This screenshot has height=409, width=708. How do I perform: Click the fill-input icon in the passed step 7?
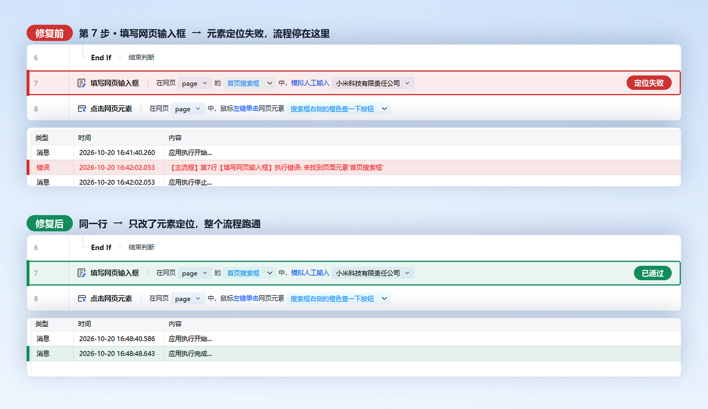(x=81, y=273)
